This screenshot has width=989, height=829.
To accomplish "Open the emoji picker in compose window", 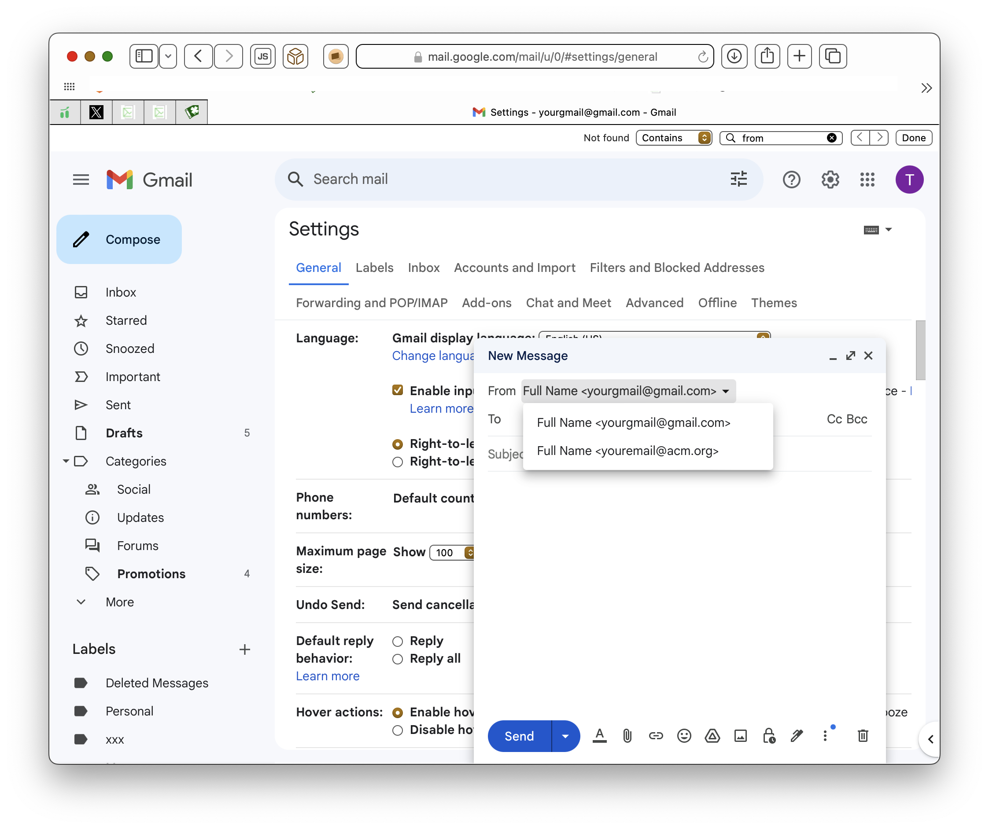I will [x=684, y=736].
